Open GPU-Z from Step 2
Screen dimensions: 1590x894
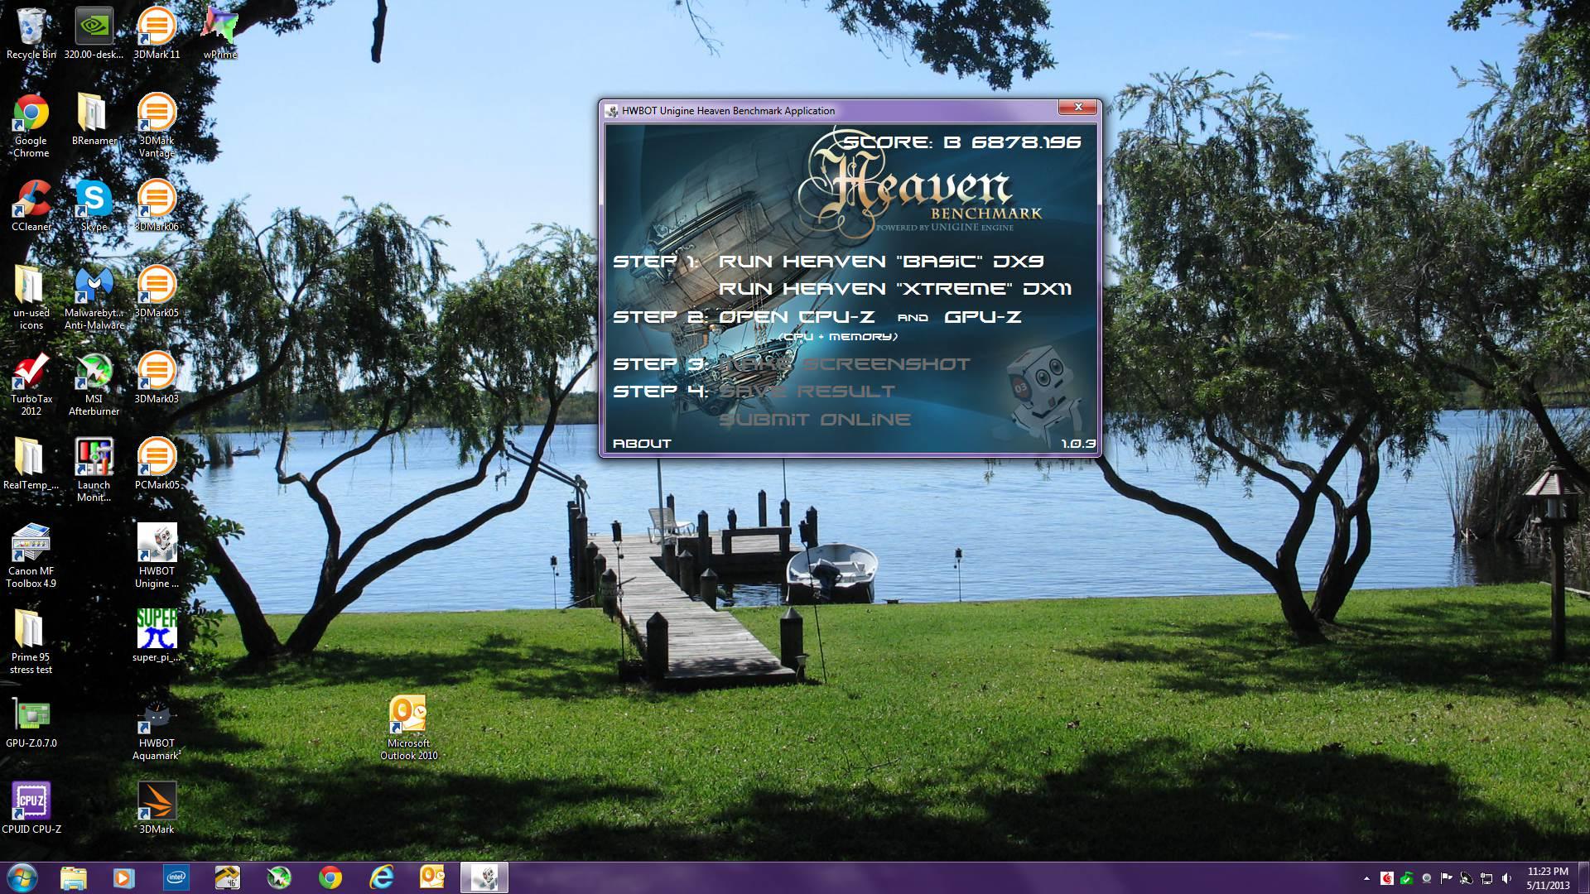click(982, 317)
